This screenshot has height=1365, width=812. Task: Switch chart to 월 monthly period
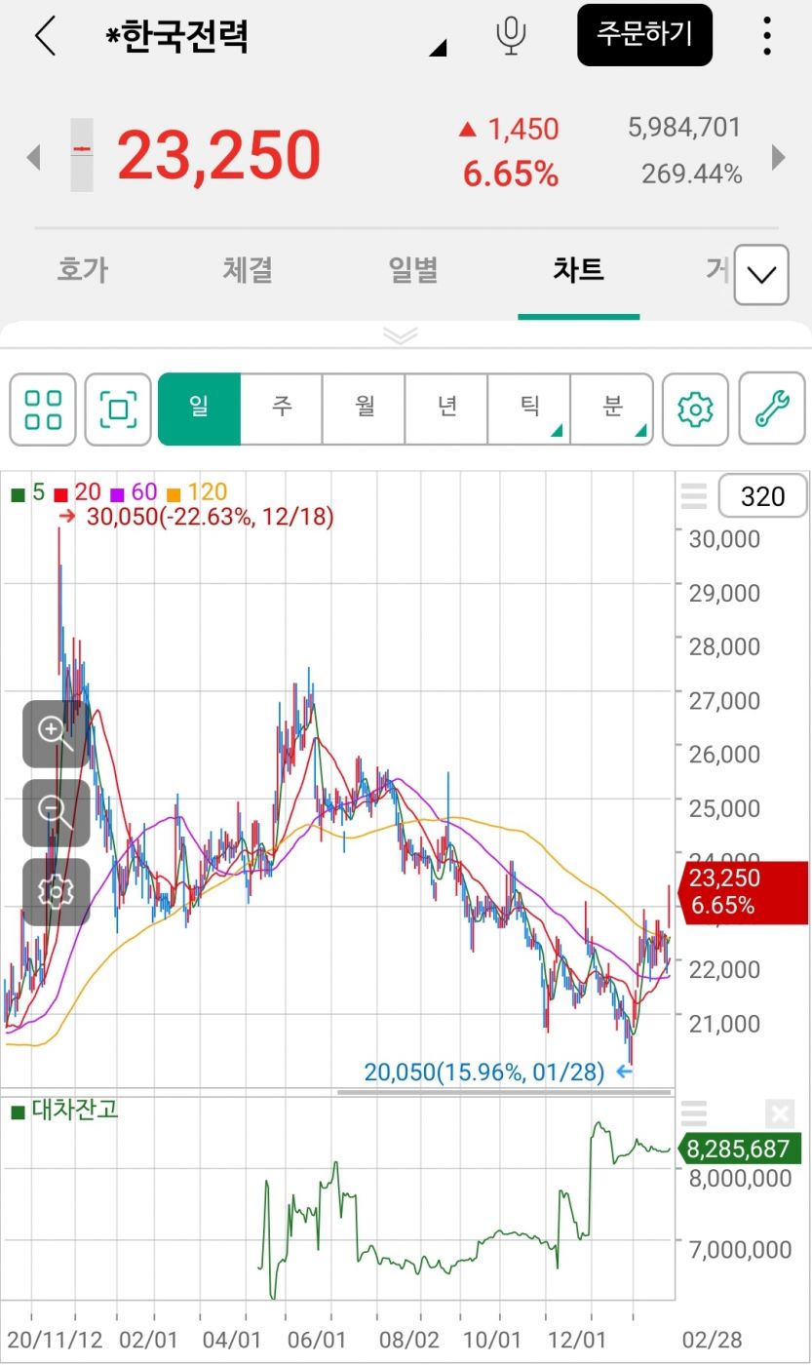click(365, 408)
